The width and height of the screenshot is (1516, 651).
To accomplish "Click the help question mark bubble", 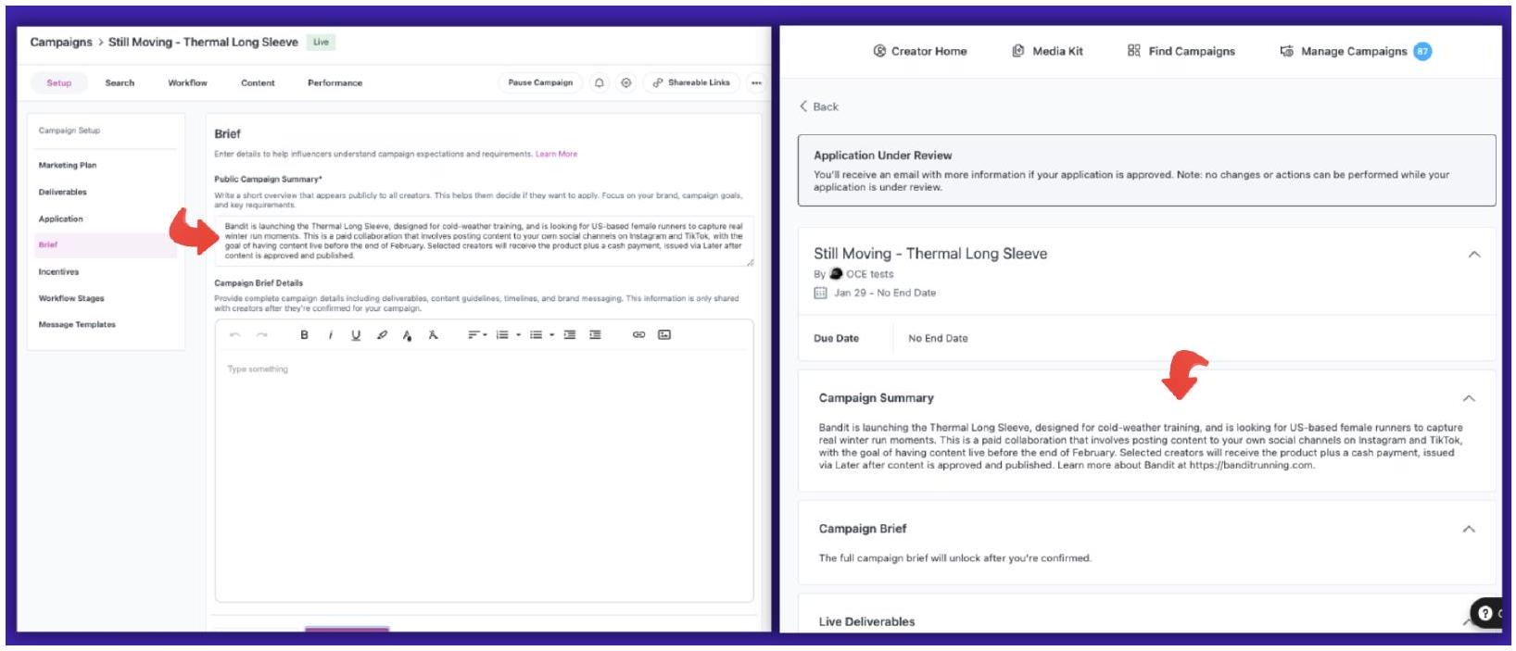I will (x=1485, y=612).
